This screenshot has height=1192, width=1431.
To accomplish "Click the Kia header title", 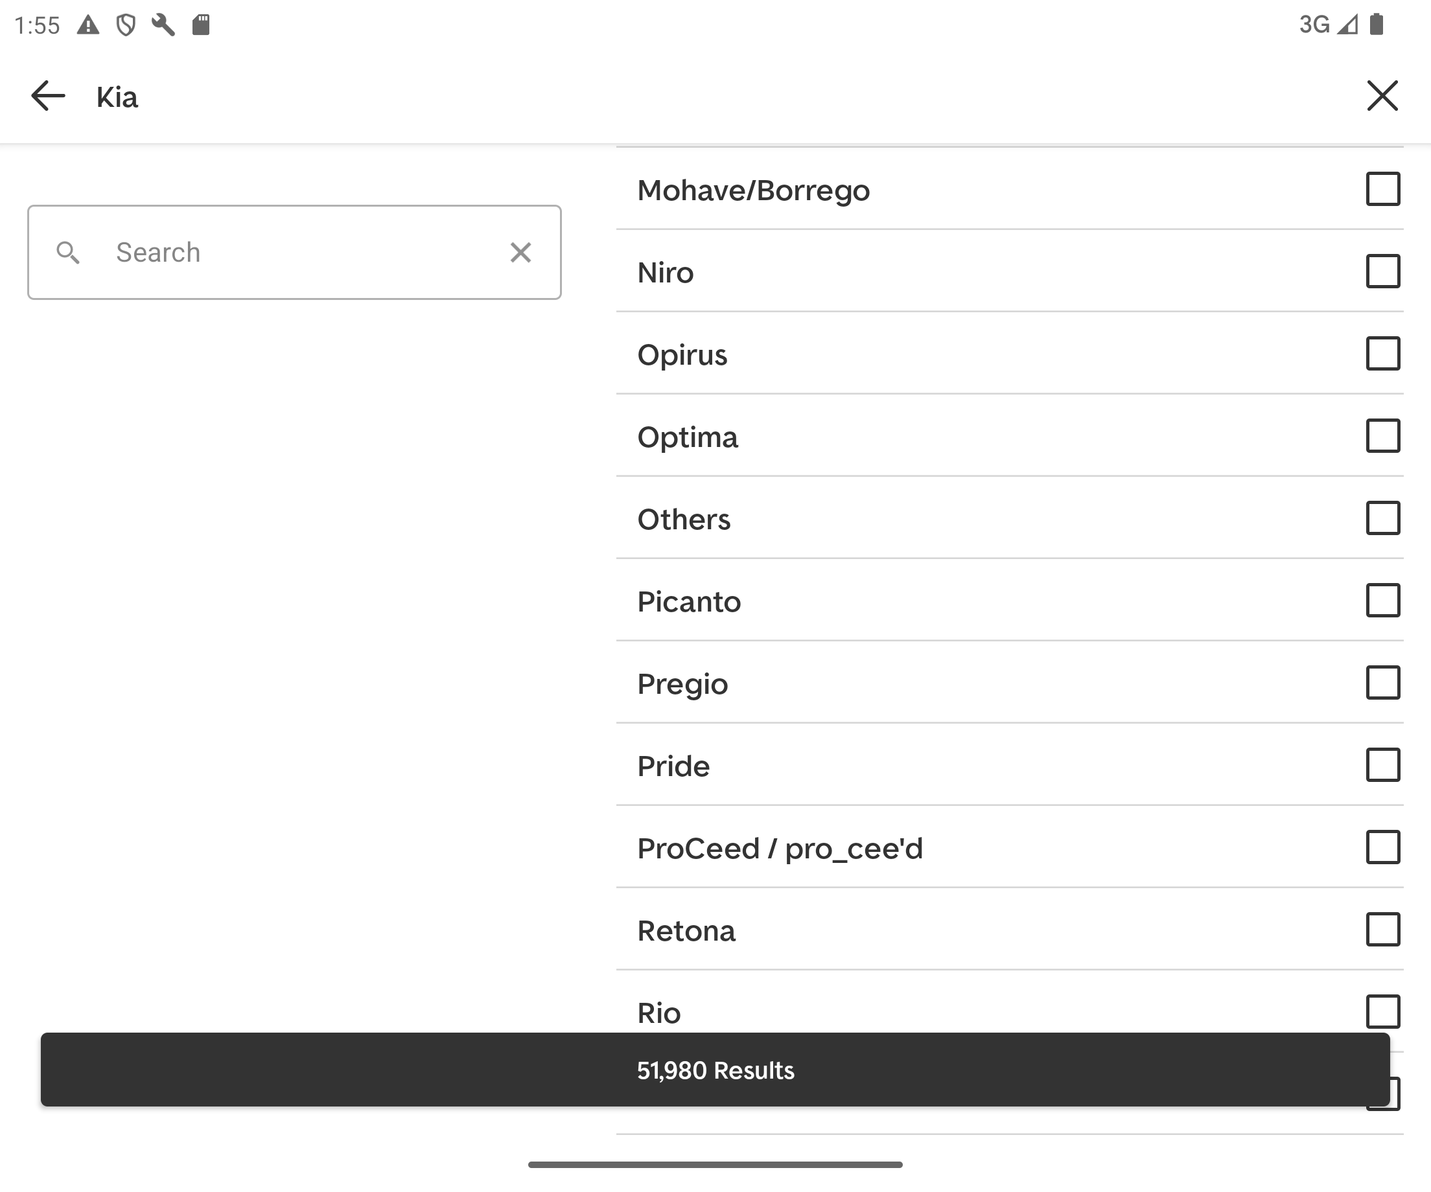I will pos(117,97).
